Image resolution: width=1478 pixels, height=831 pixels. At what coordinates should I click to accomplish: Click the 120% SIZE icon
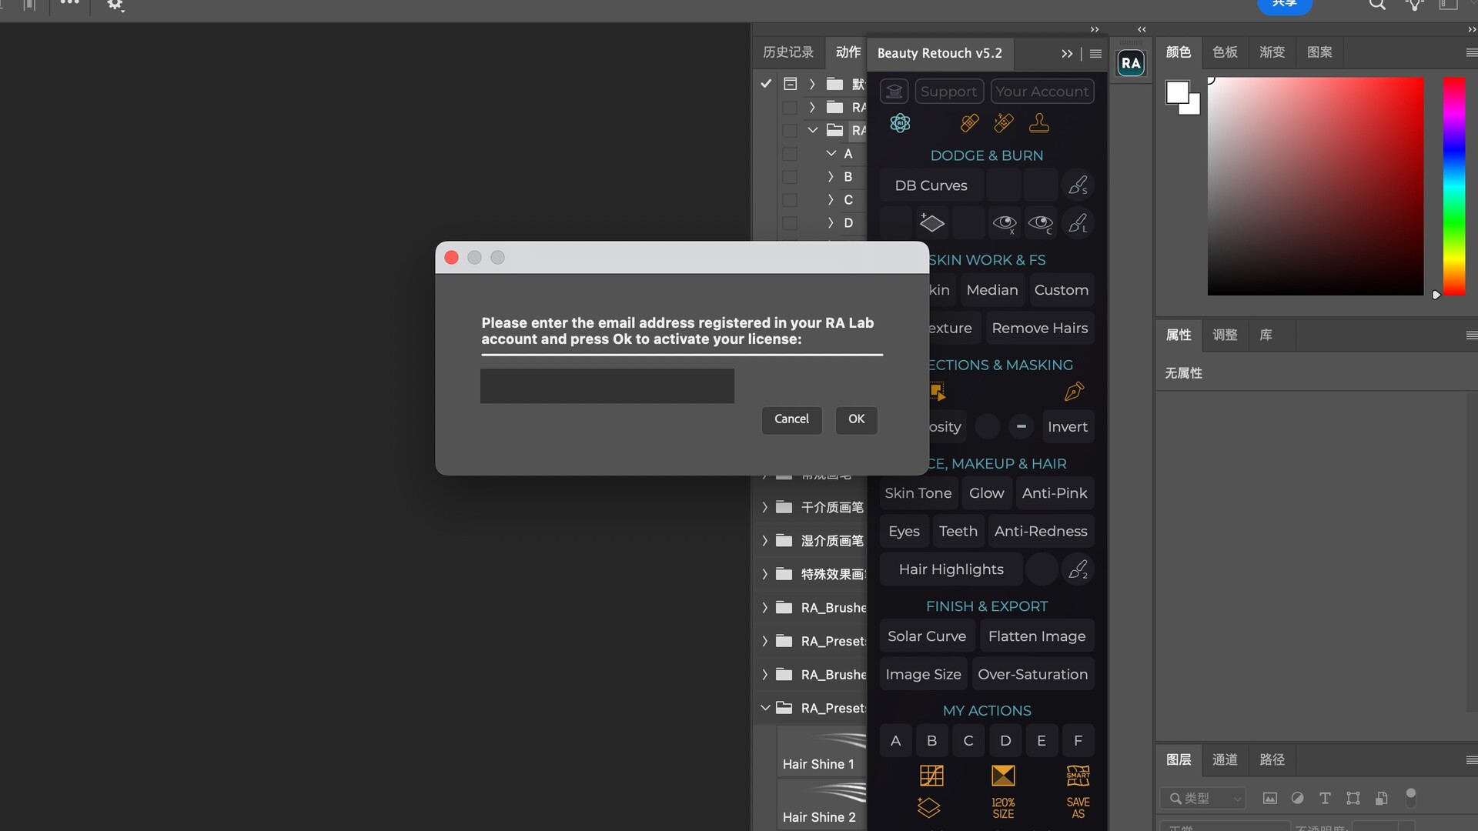tap(1003, 807)
